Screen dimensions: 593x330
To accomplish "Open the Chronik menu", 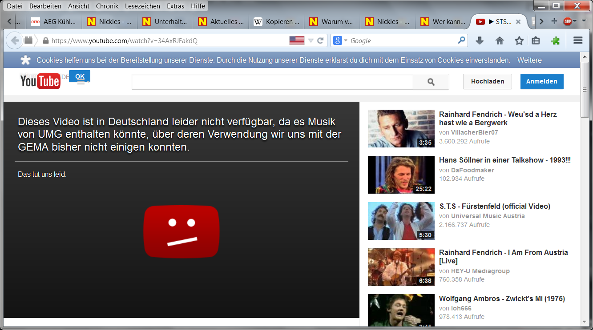I will click(107, 6).
